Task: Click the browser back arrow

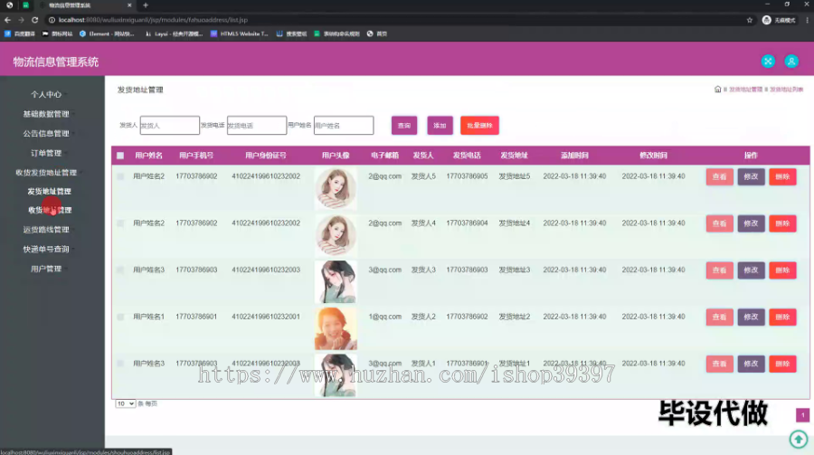Action: tap(7, 20)
